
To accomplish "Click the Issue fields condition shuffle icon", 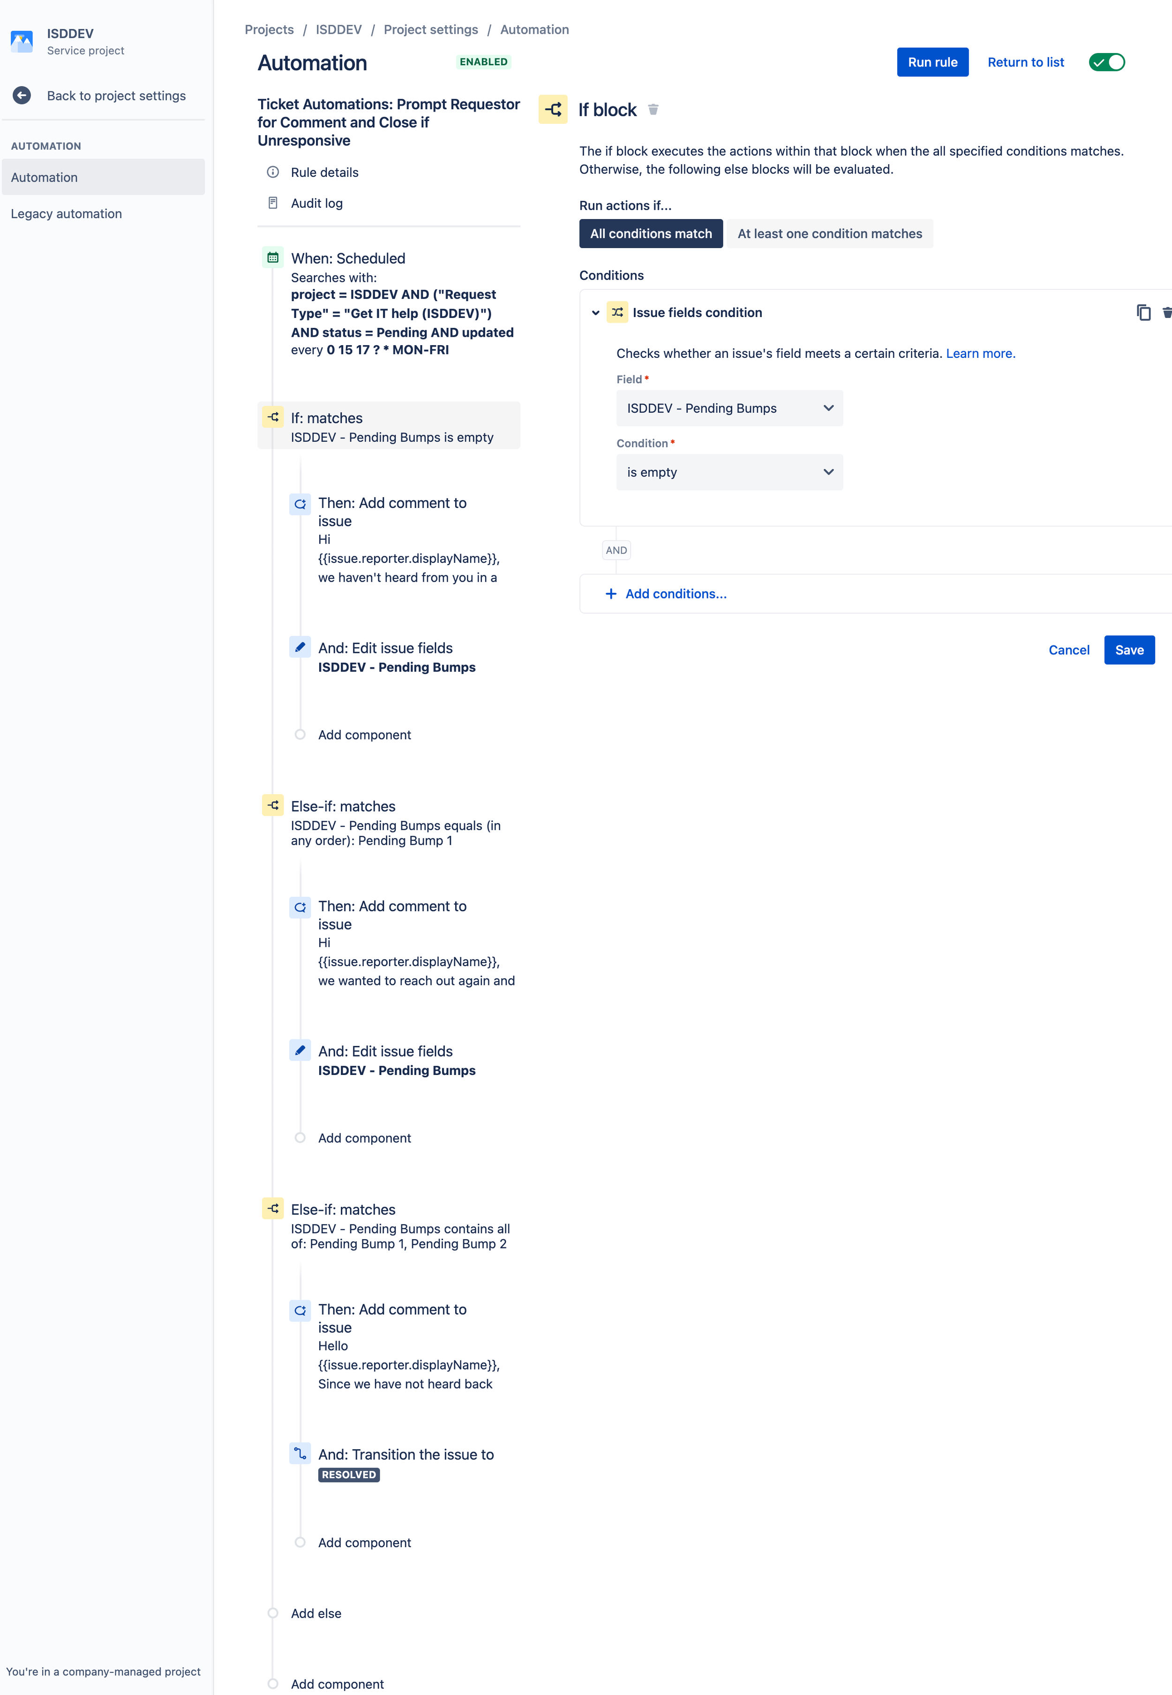I will click(x=617, y=312).
